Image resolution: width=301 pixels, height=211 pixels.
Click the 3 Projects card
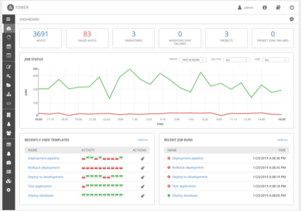coord(226,38)
